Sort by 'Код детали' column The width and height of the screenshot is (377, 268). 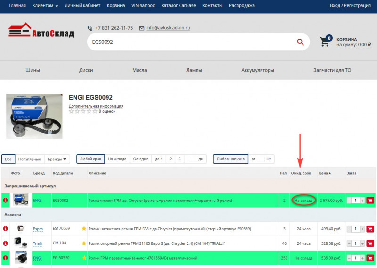[63, 173]
